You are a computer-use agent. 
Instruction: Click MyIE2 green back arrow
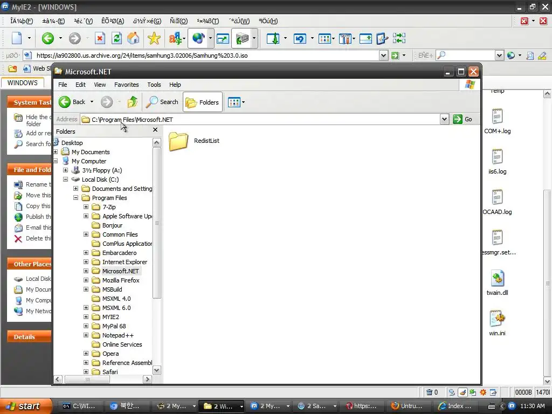48,38
